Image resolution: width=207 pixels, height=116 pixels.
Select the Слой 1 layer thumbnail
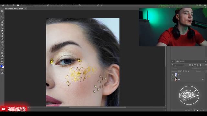(x=176, y=75)
